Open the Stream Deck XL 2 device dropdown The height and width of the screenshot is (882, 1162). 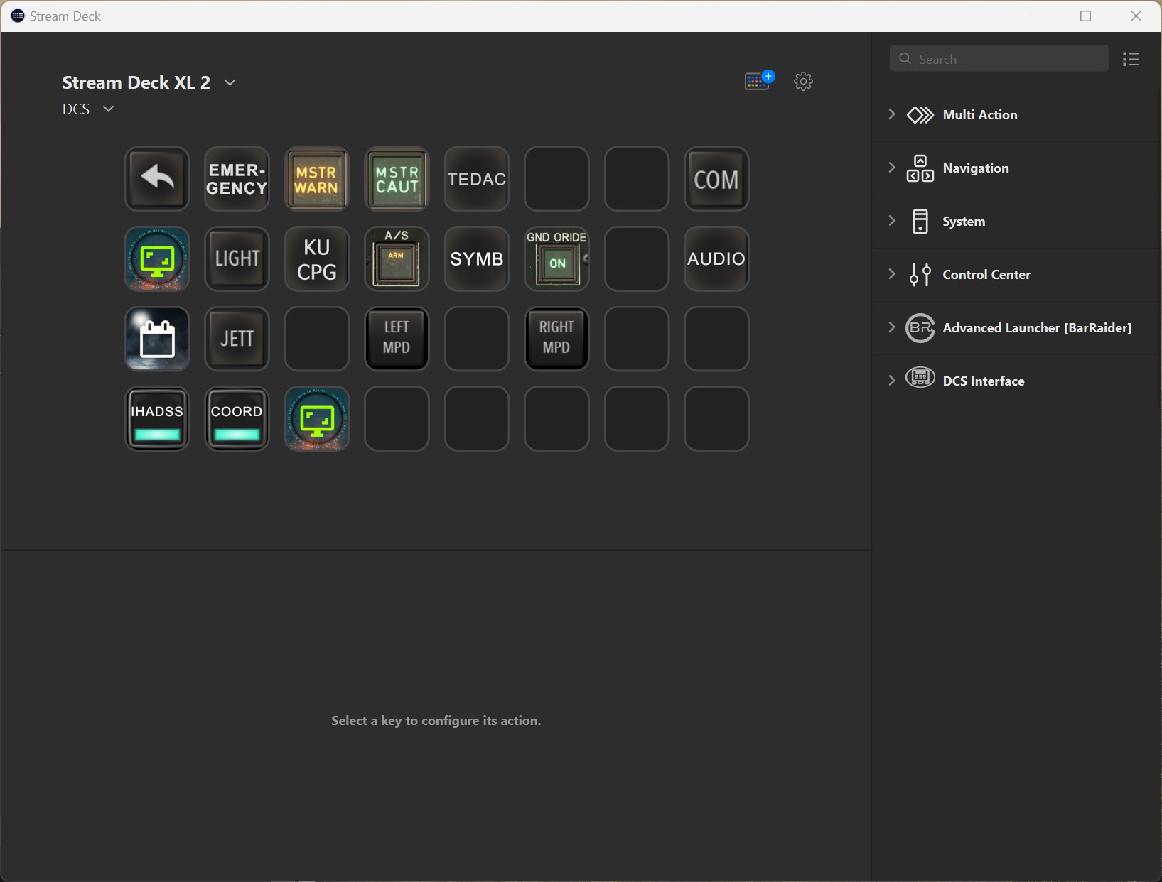click(x=230, y=82)
